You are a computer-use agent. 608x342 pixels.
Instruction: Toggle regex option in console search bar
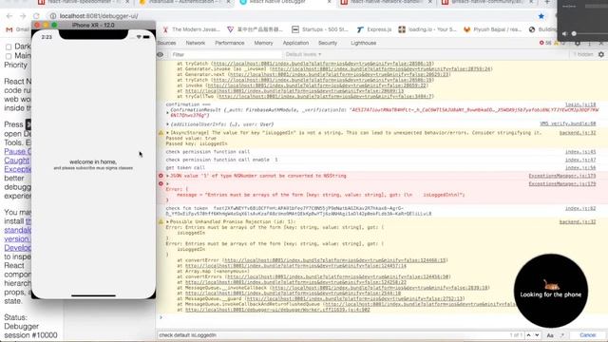point(561,335)
